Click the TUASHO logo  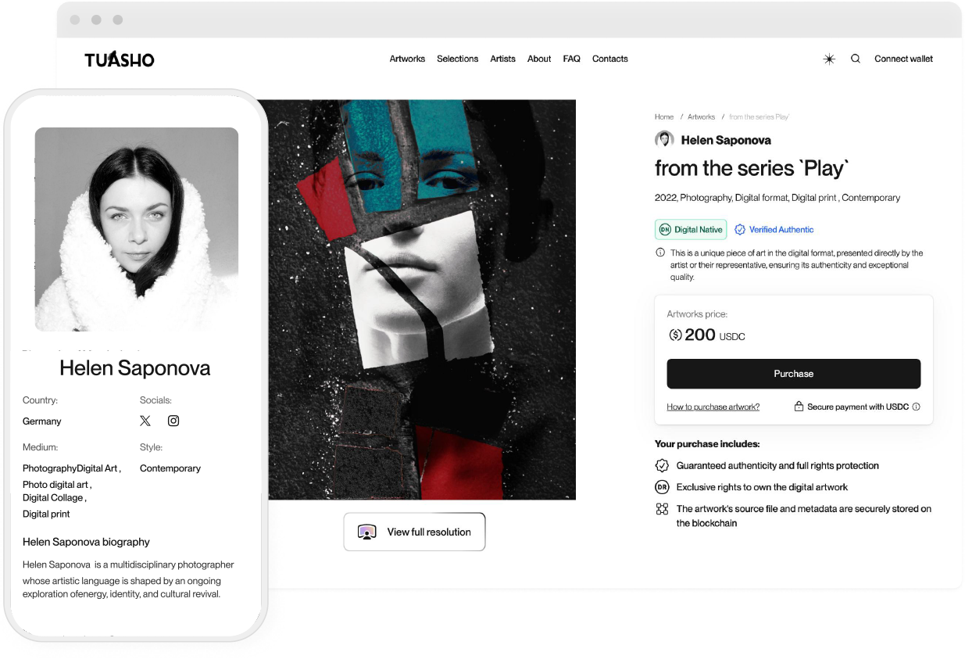coord(120,59)
